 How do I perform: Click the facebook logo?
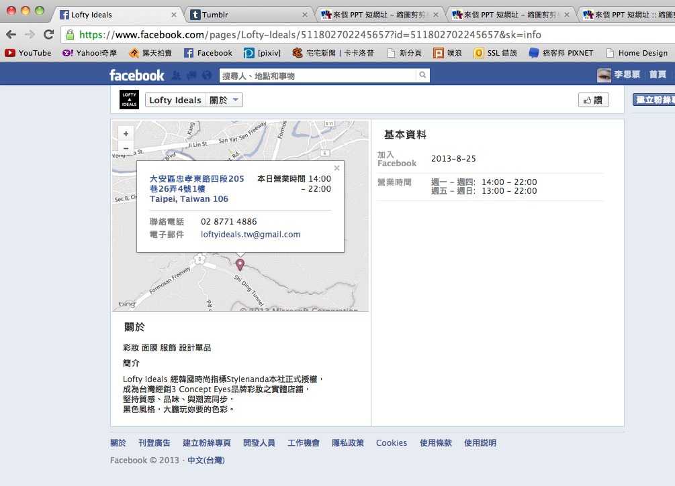coord(137,75)
